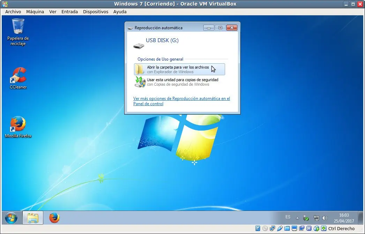Image resolution: width=365 pixels, height=234 pixels.
Task: Open the Ayuda menu
Action: 120,11
